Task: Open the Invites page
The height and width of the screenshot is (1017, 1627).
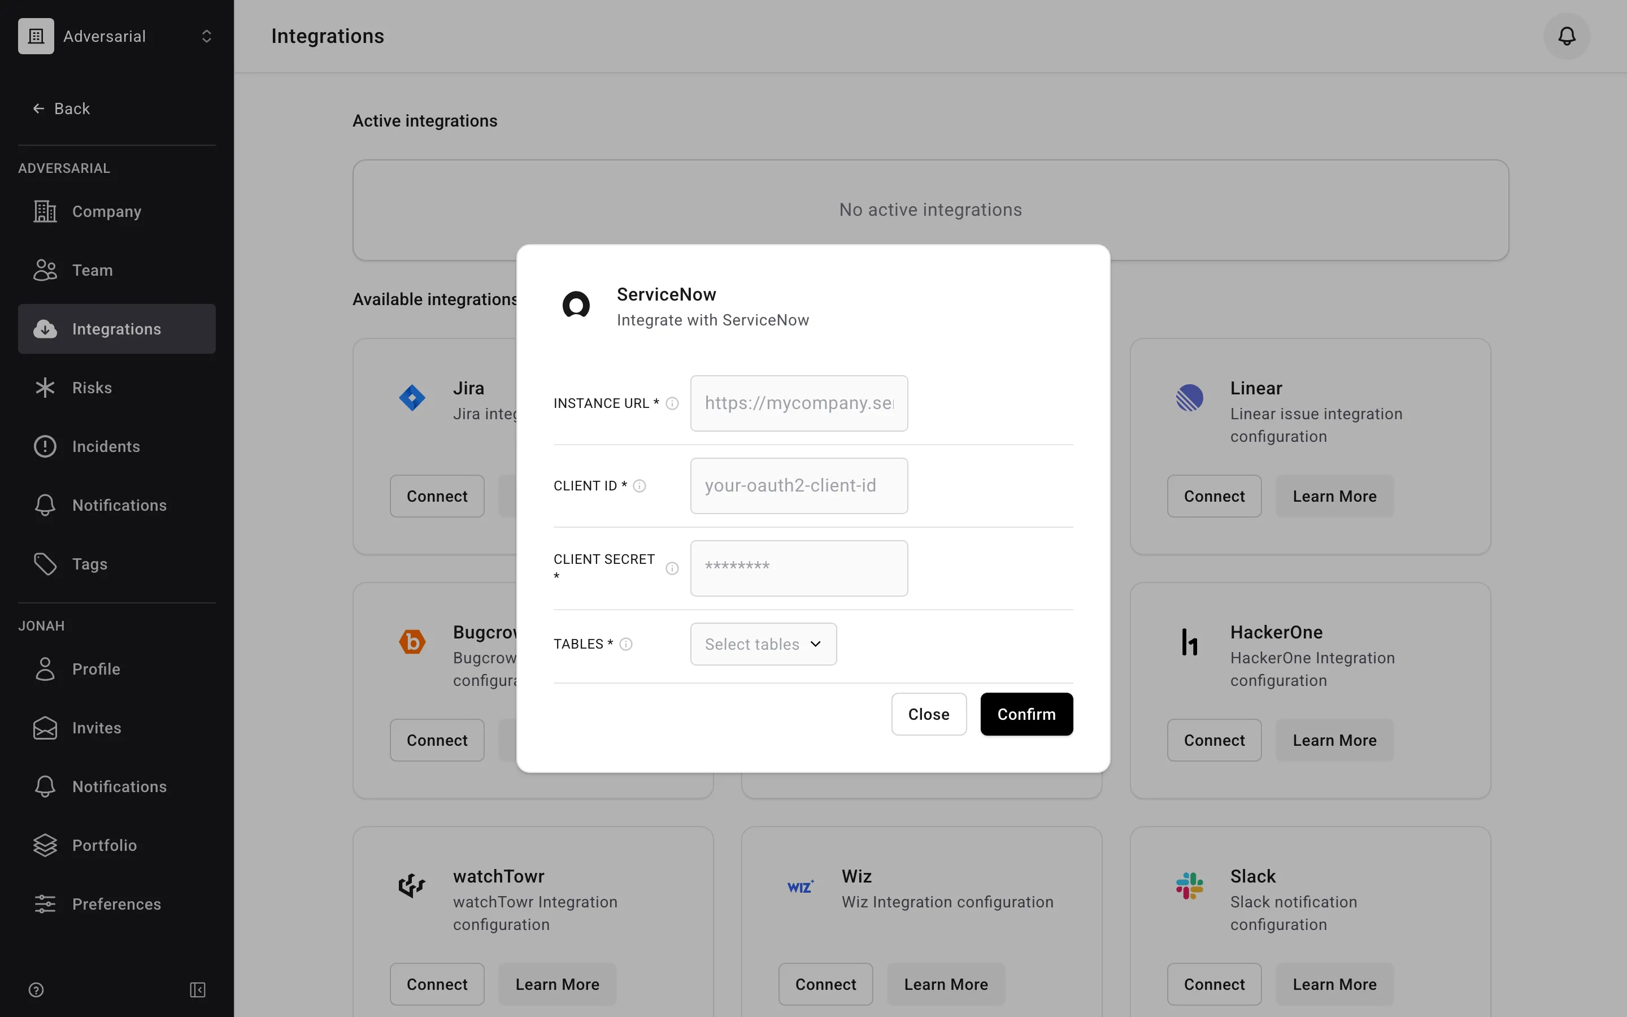Action: click(117, 728)
